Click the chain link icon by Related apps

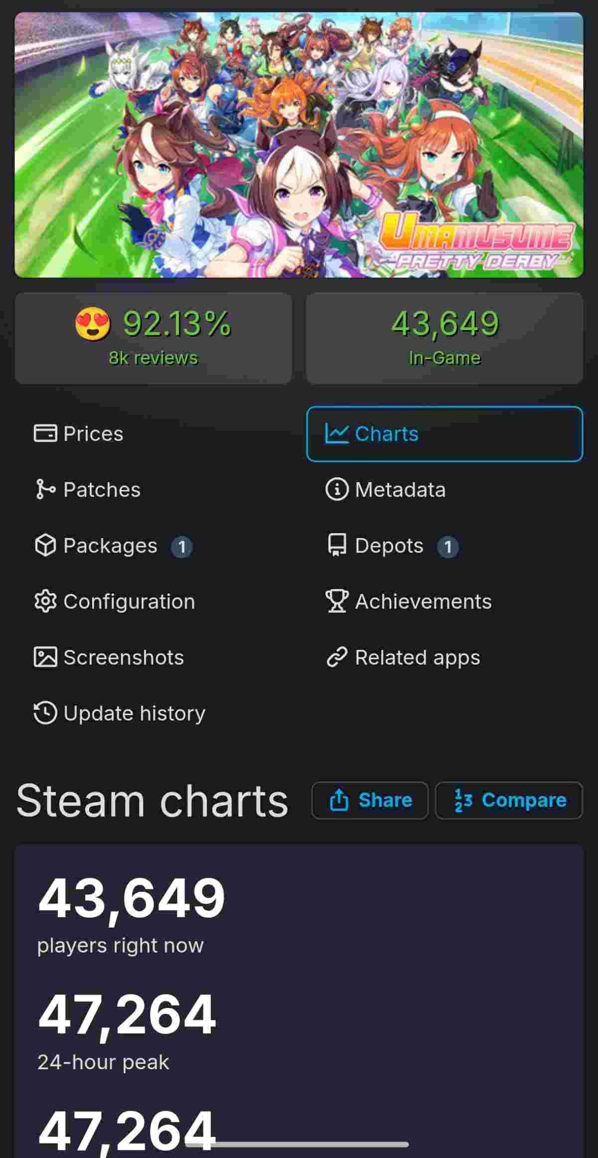pyautogui.click(x=337, y=657)
